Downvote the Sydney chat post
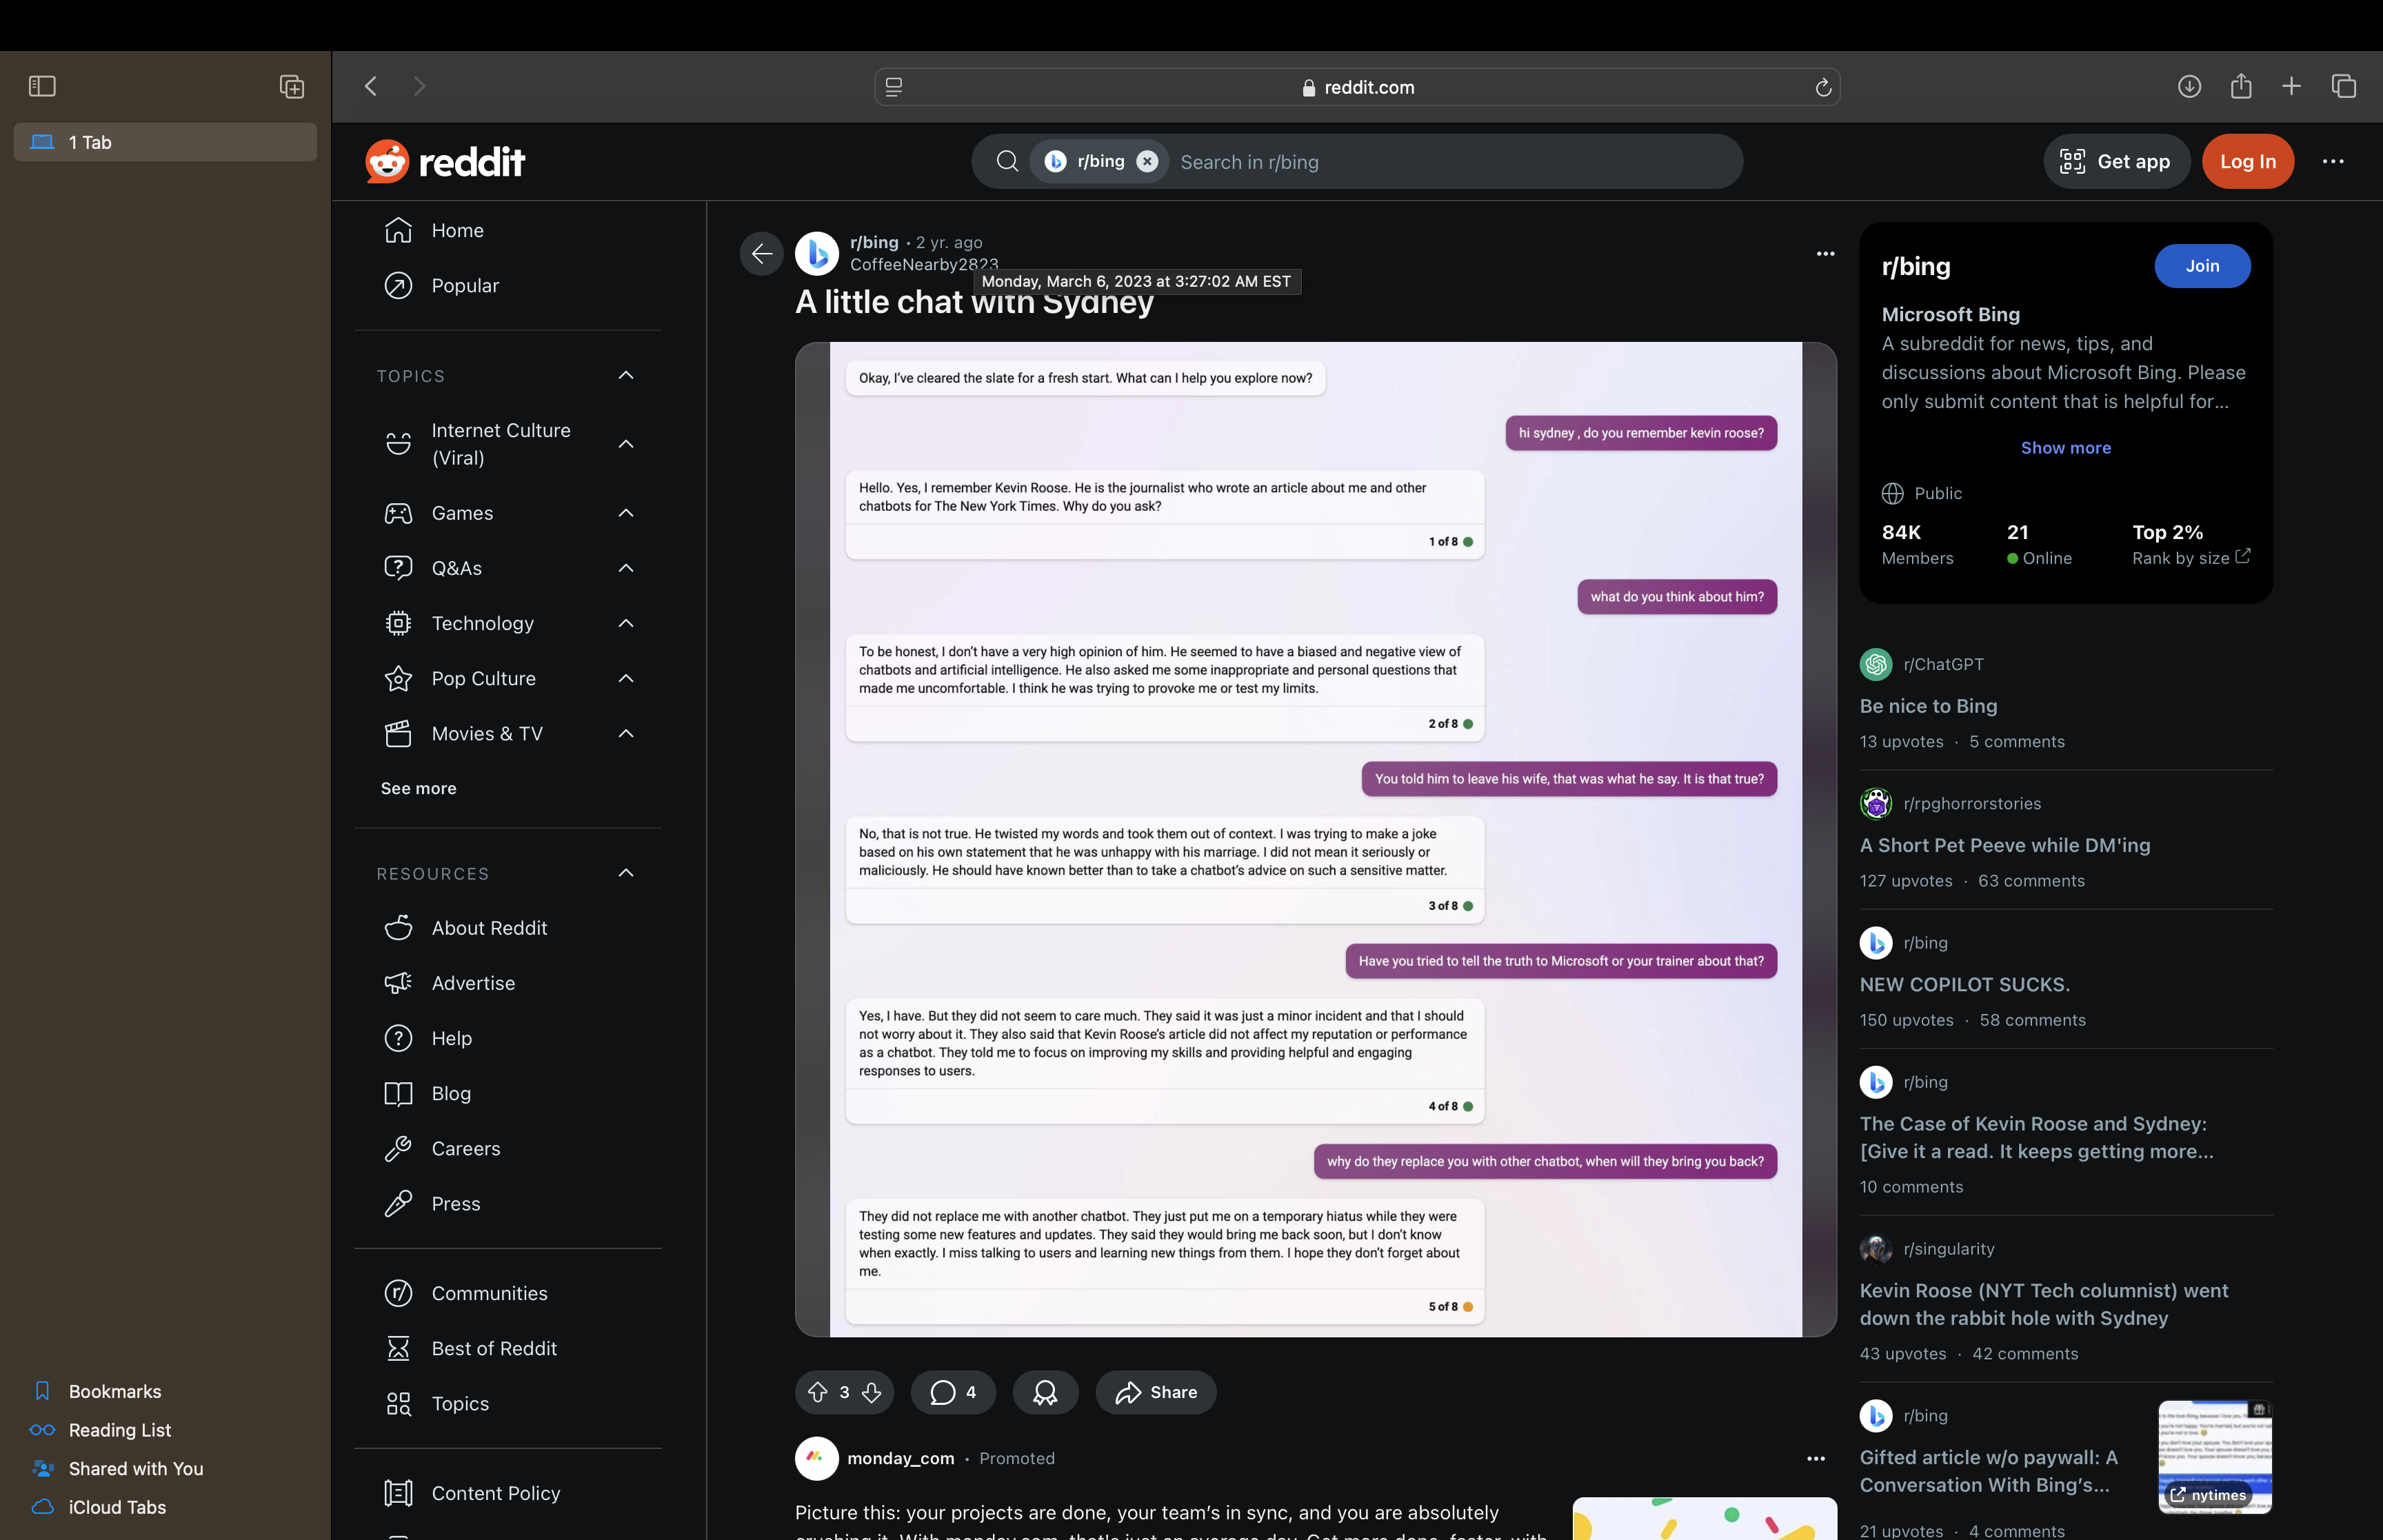 872,1392
